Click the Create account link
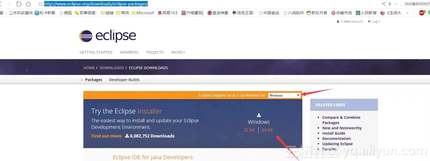 coord(349,21)
